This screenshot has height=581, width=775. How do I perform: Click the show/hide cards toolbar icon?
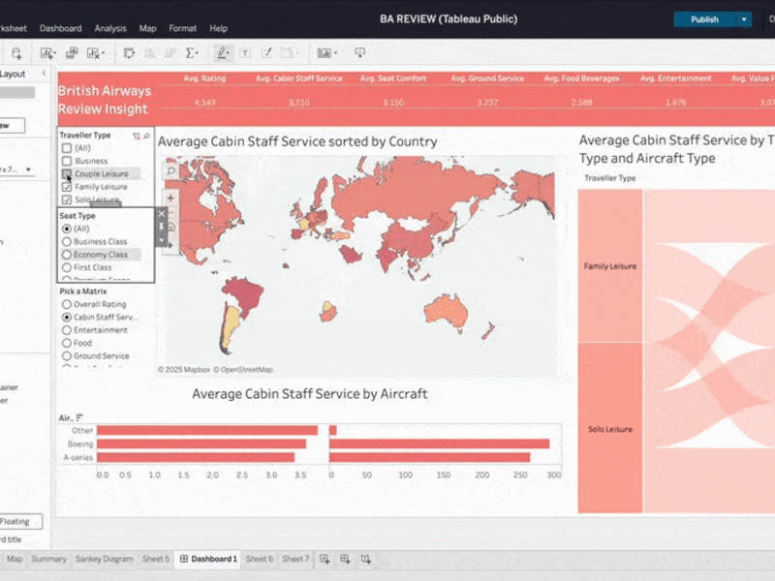pos(326,53)
